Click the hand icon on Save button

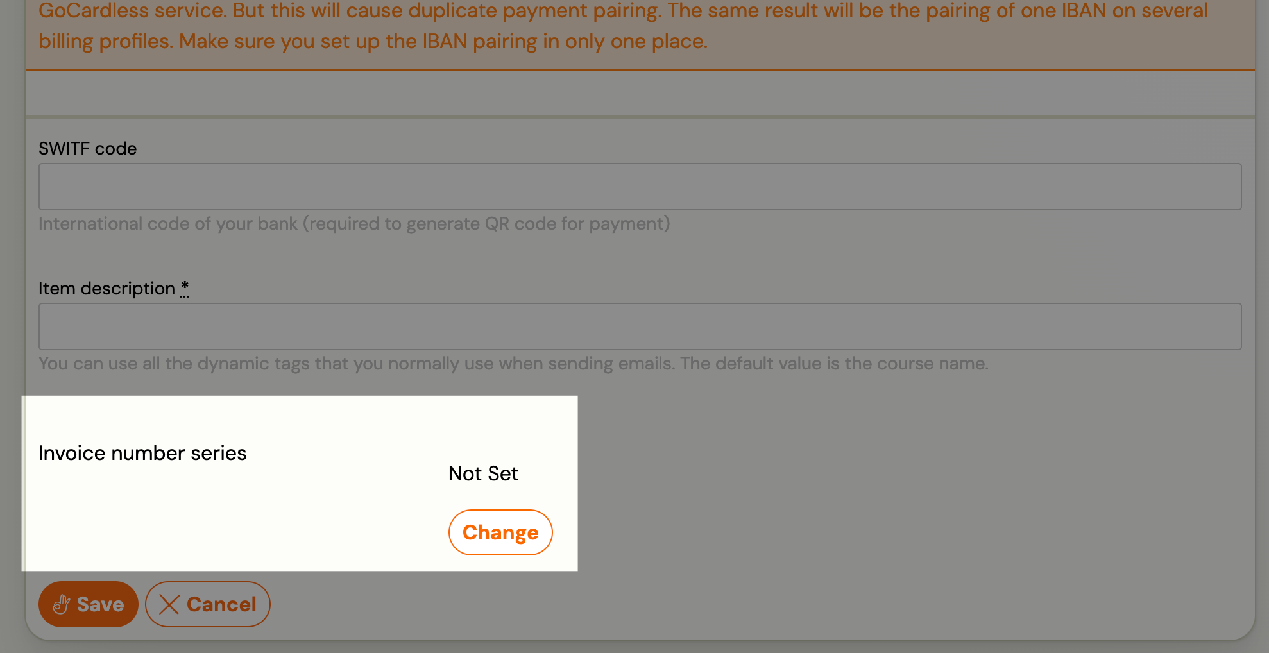(62, 604)
